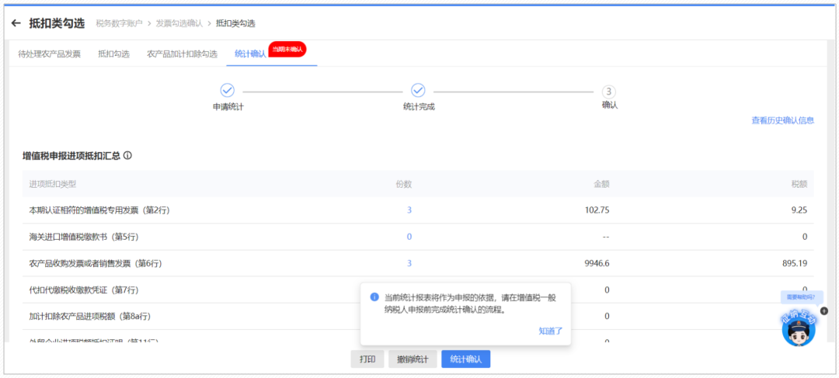The image size is (839, 378).
Task: Open the 抵扣勾选 tab
Action: pyautogui.click(x=113, y=54)
